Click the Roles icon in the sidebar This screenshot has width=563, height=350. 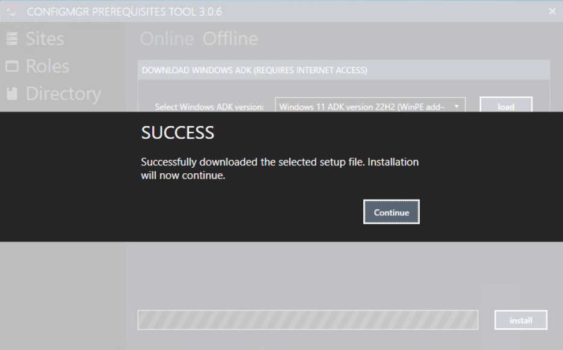(12, 66)
